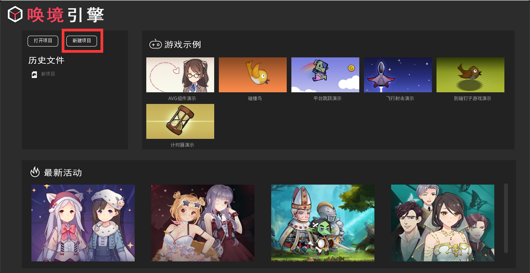Click the 最新活动 panel vertical scrollbar

(x=506, y=218)
